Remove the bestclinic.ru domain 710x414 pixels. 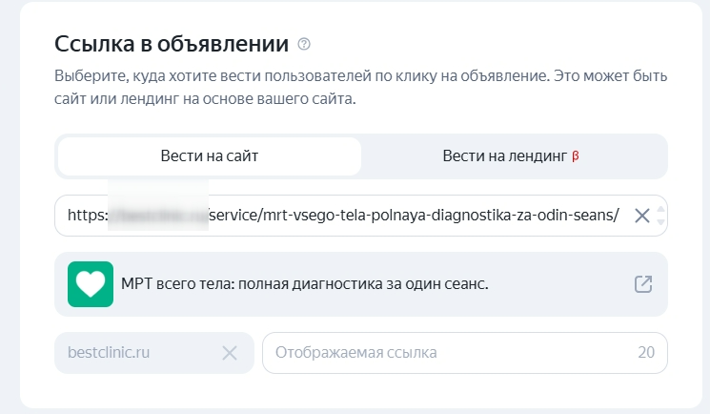[x=229, y=353]
